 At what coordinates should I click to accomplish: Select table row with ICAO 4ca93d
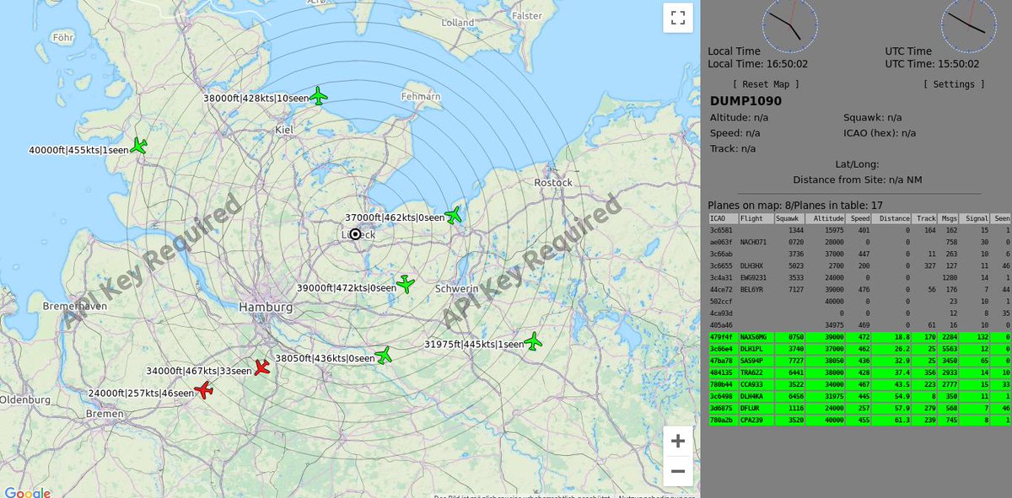click(859, 313)
